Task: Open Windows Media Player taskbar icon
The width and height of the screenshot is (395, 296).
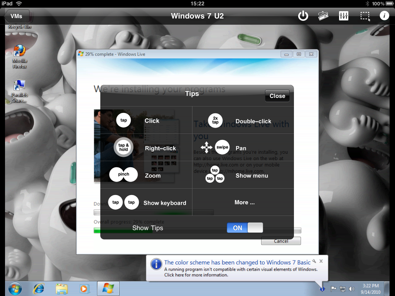Action: tap(84, 288)
